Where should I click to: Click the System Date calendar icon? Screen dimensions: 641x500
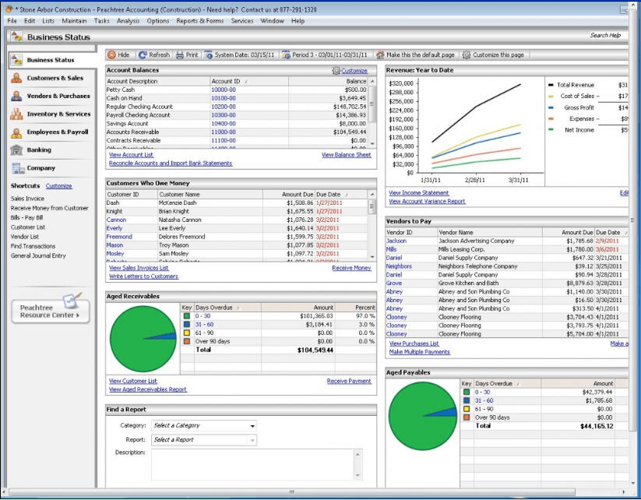pyautogui.click(x=209, y=55)
